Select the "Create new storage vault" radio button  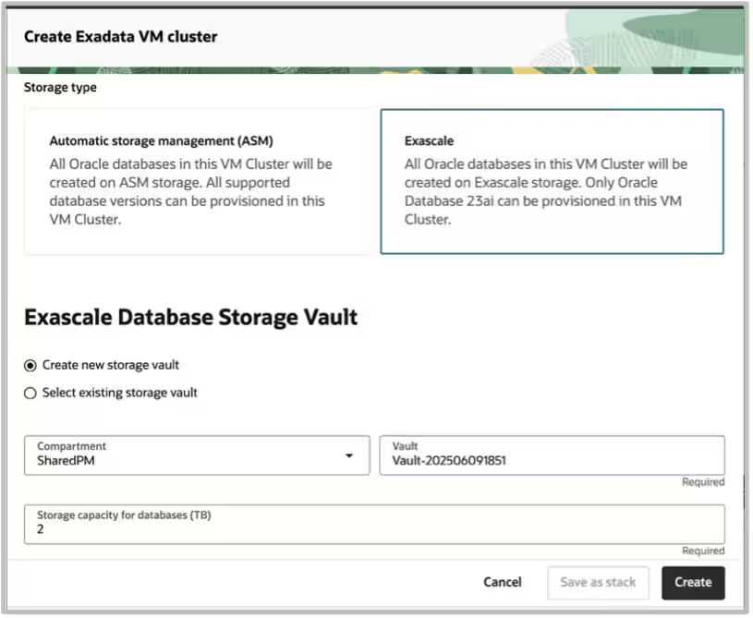pyautogui.click(x=30, y=365)
